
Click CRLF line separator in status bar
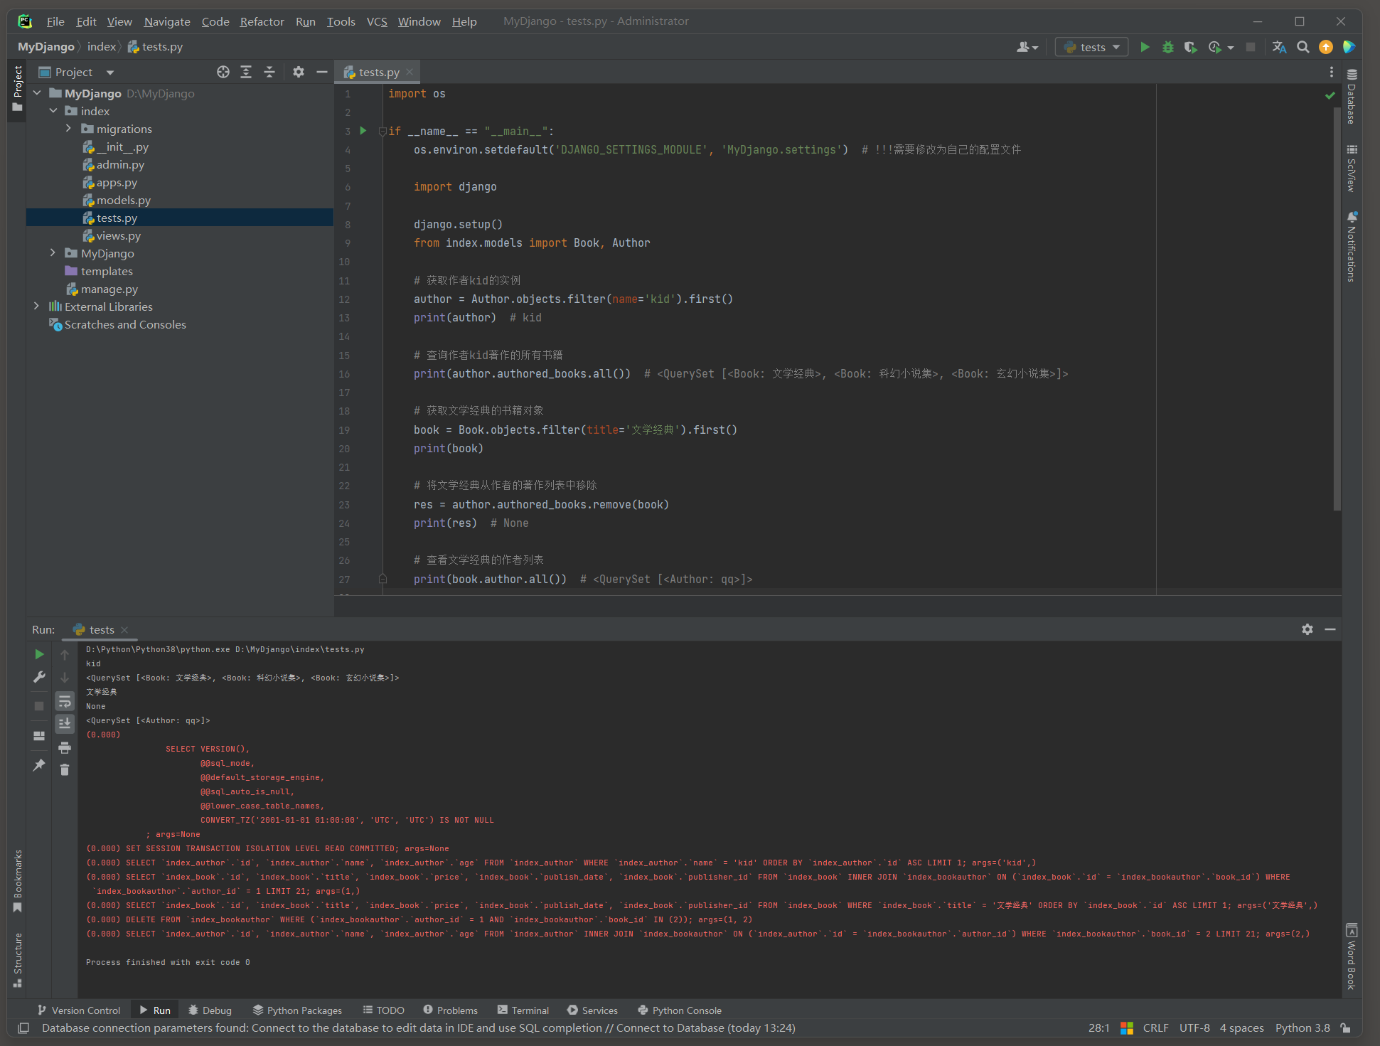1155,1028
